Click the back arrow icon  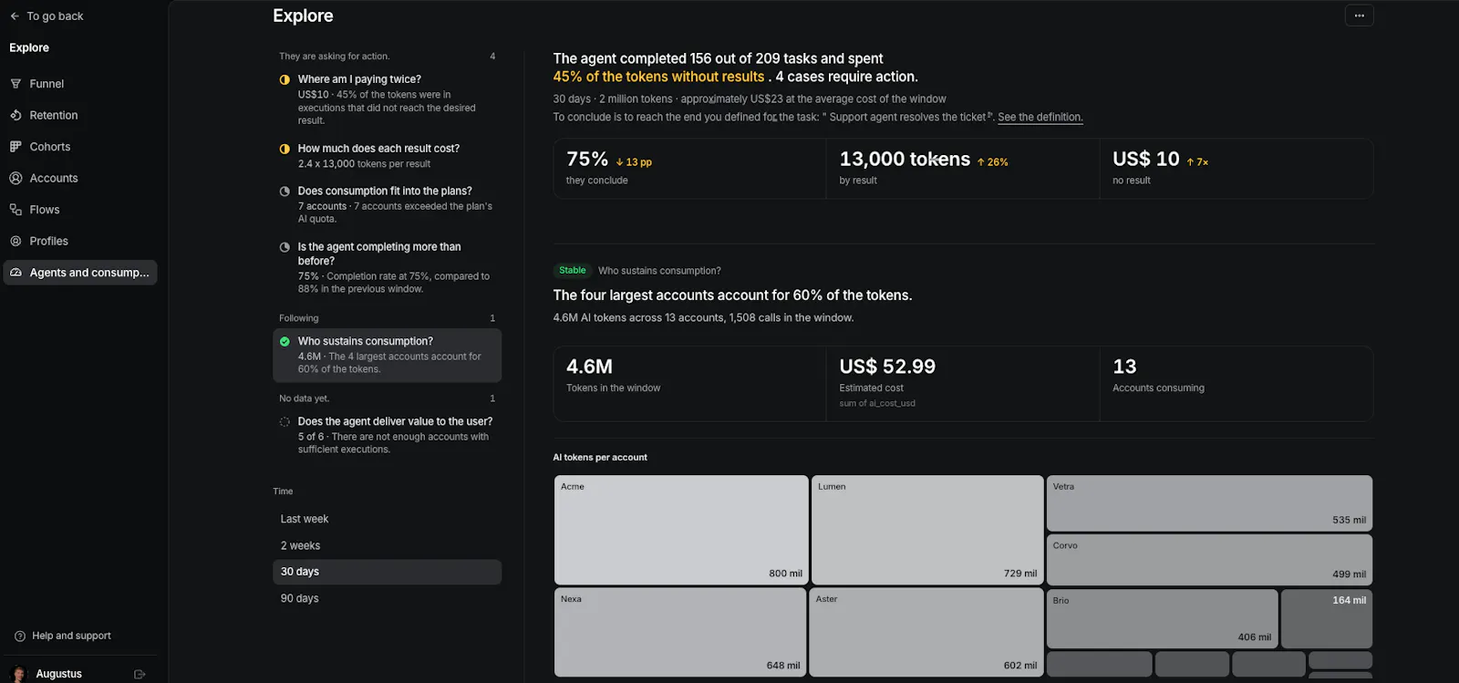(x=15, y=16)
